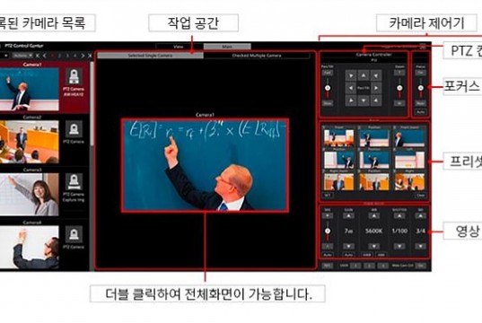Toggle the iris Auto button

click(328, 255)
